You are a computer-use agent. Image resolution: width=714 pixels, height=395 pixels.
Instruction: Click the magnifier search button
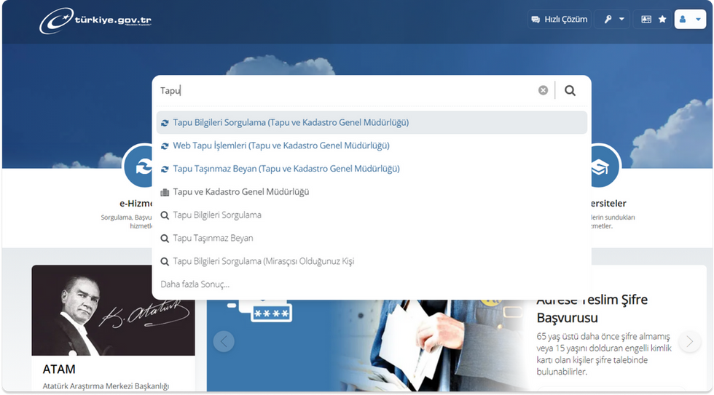[x=570, y=90]
